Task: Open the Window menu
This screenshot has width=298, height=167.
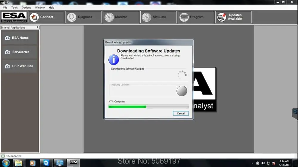Action: coord(40,8)
